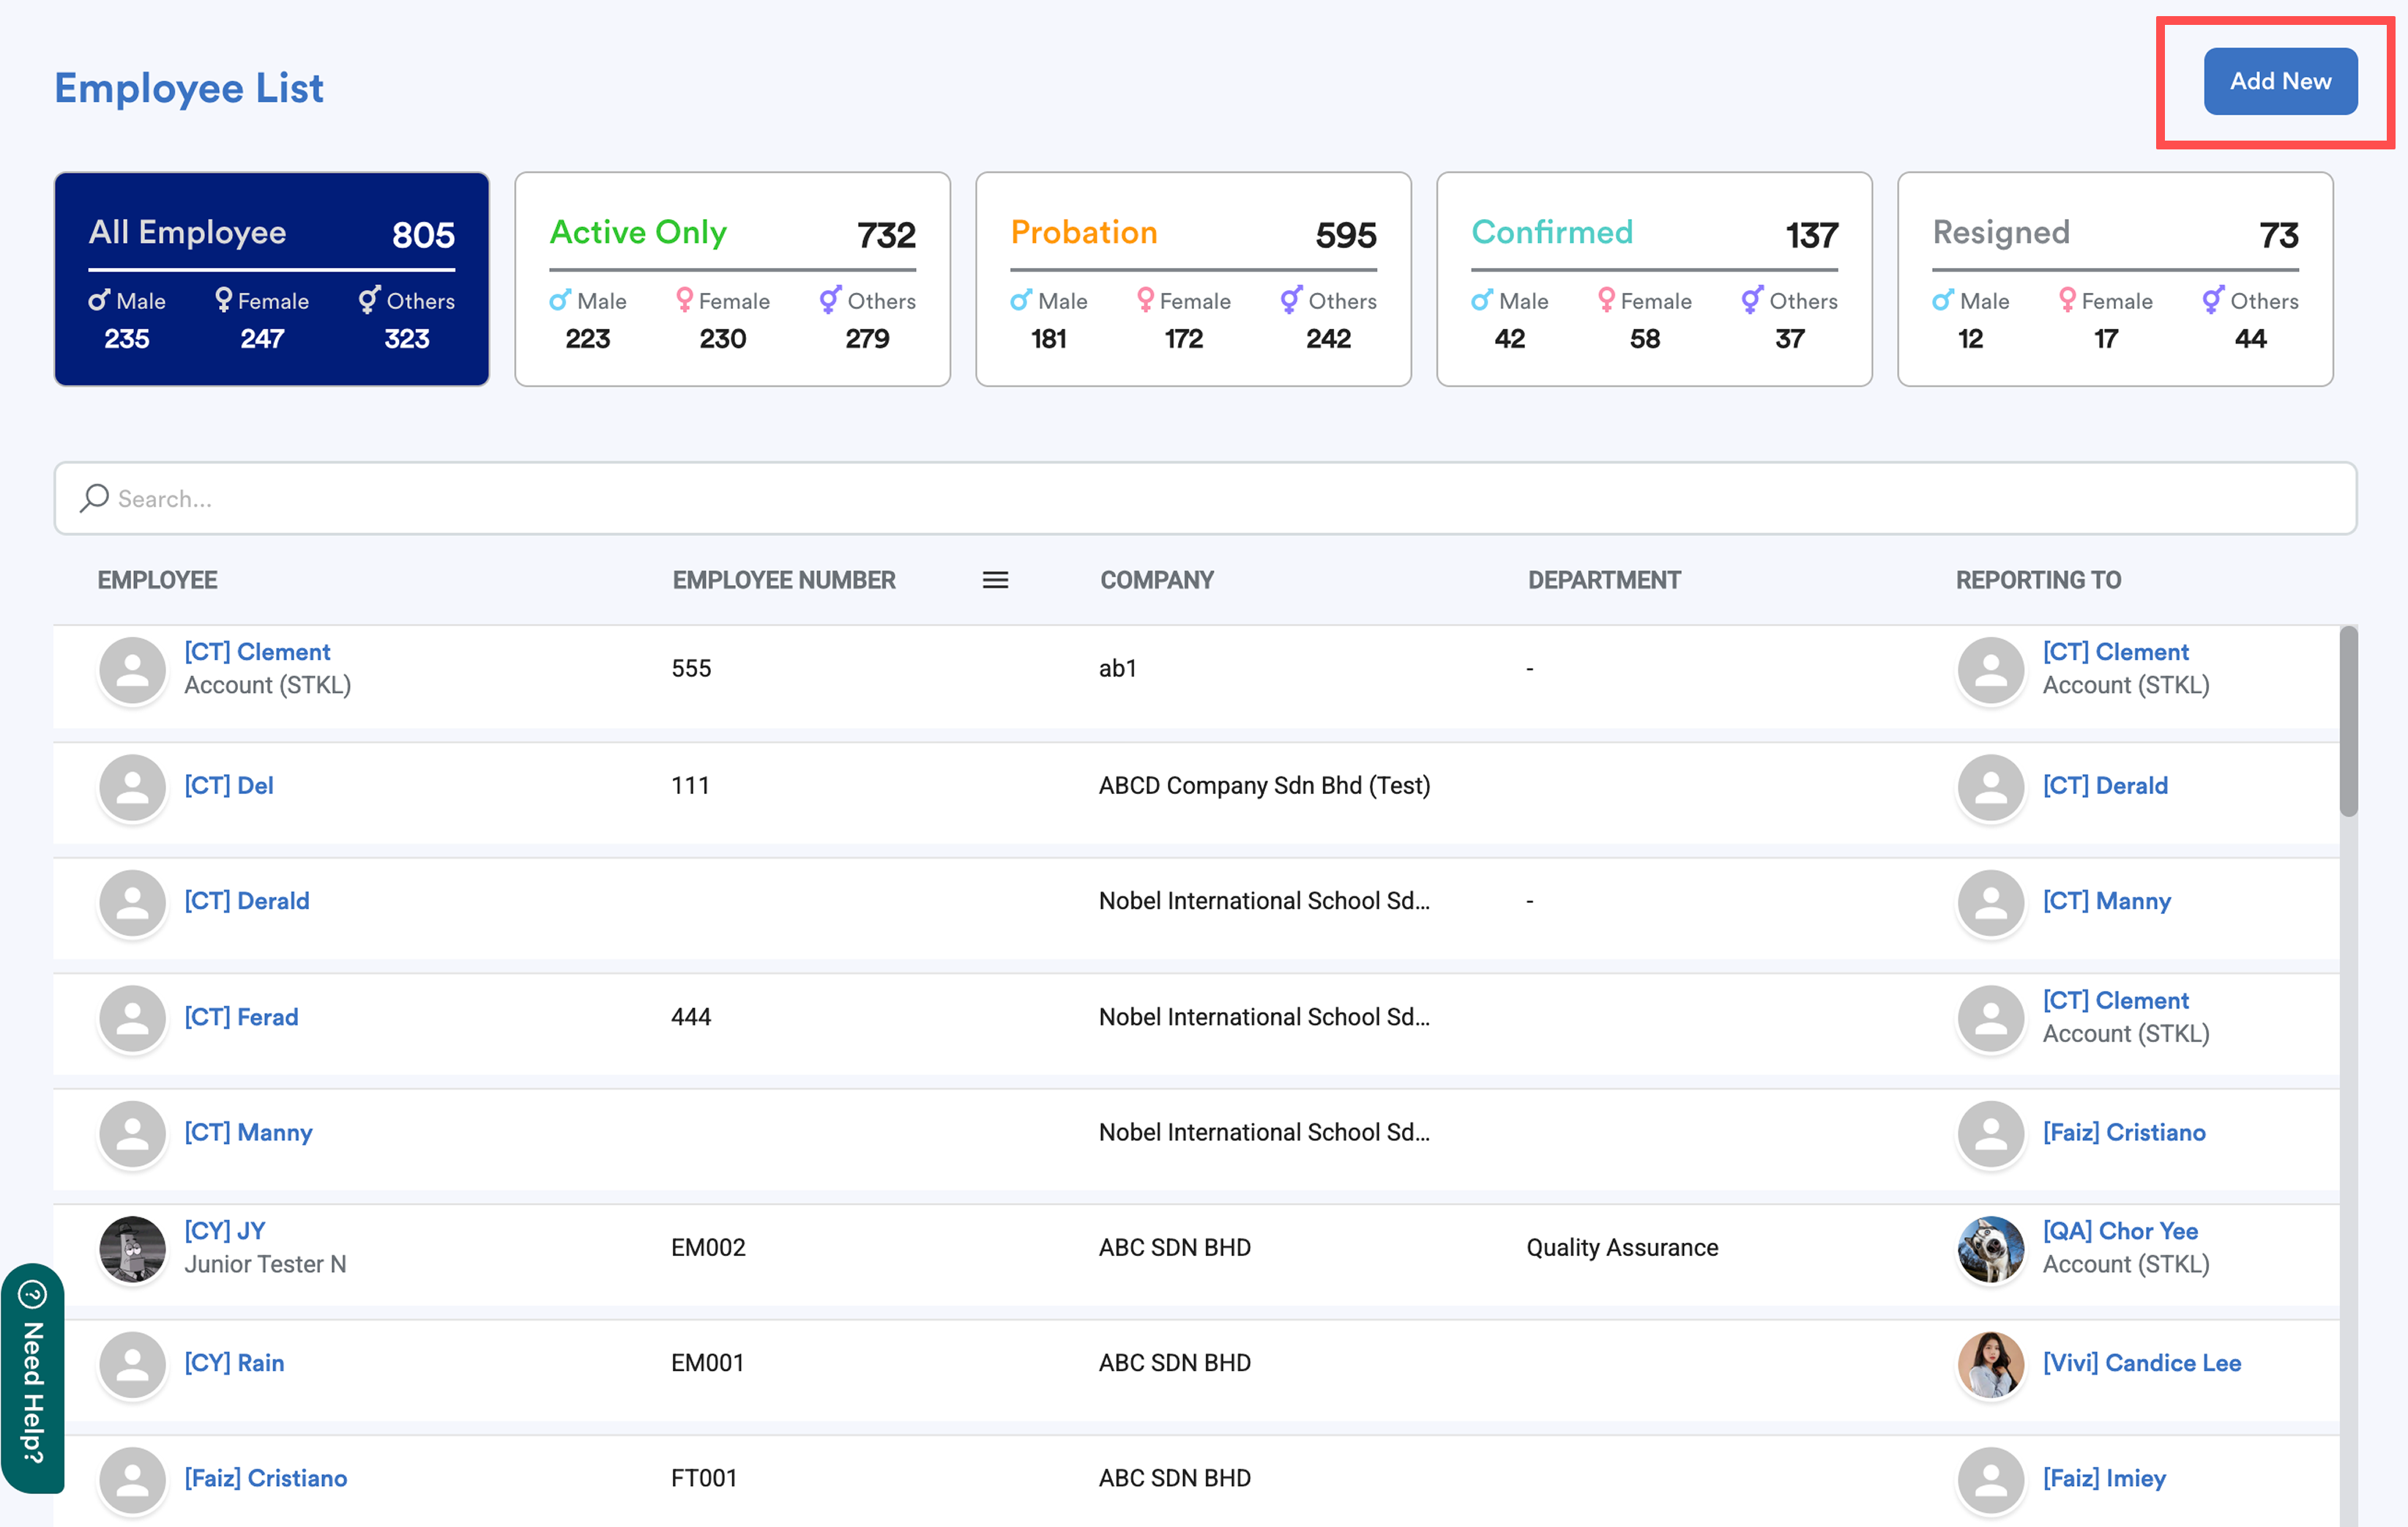Sort by the Employee Number column header
The image size is (2408, 1527).
[x=784, y=580]
